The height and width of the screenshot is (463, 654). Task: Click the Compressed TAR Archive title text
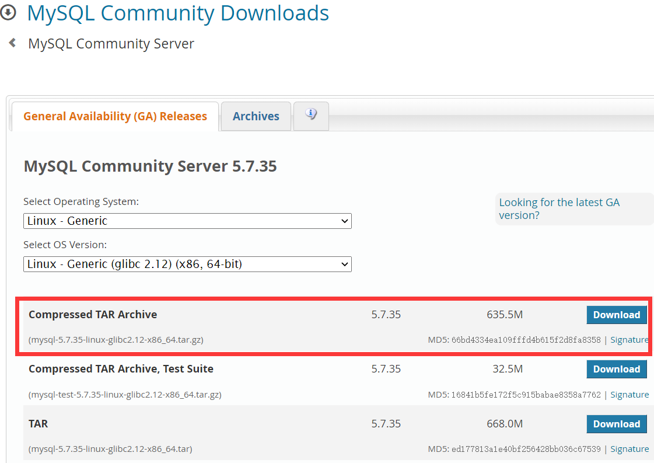tap(93, 314)
